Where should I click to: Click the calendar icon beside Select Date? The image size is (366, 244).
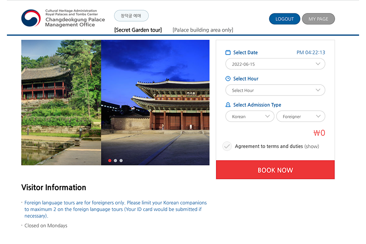tap(228, 52)
